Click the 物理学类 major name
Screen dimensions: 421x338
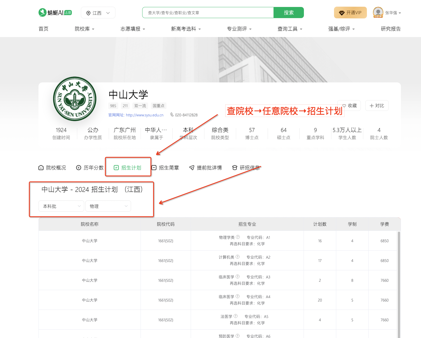pyautogui.click(x=227, y=237)
